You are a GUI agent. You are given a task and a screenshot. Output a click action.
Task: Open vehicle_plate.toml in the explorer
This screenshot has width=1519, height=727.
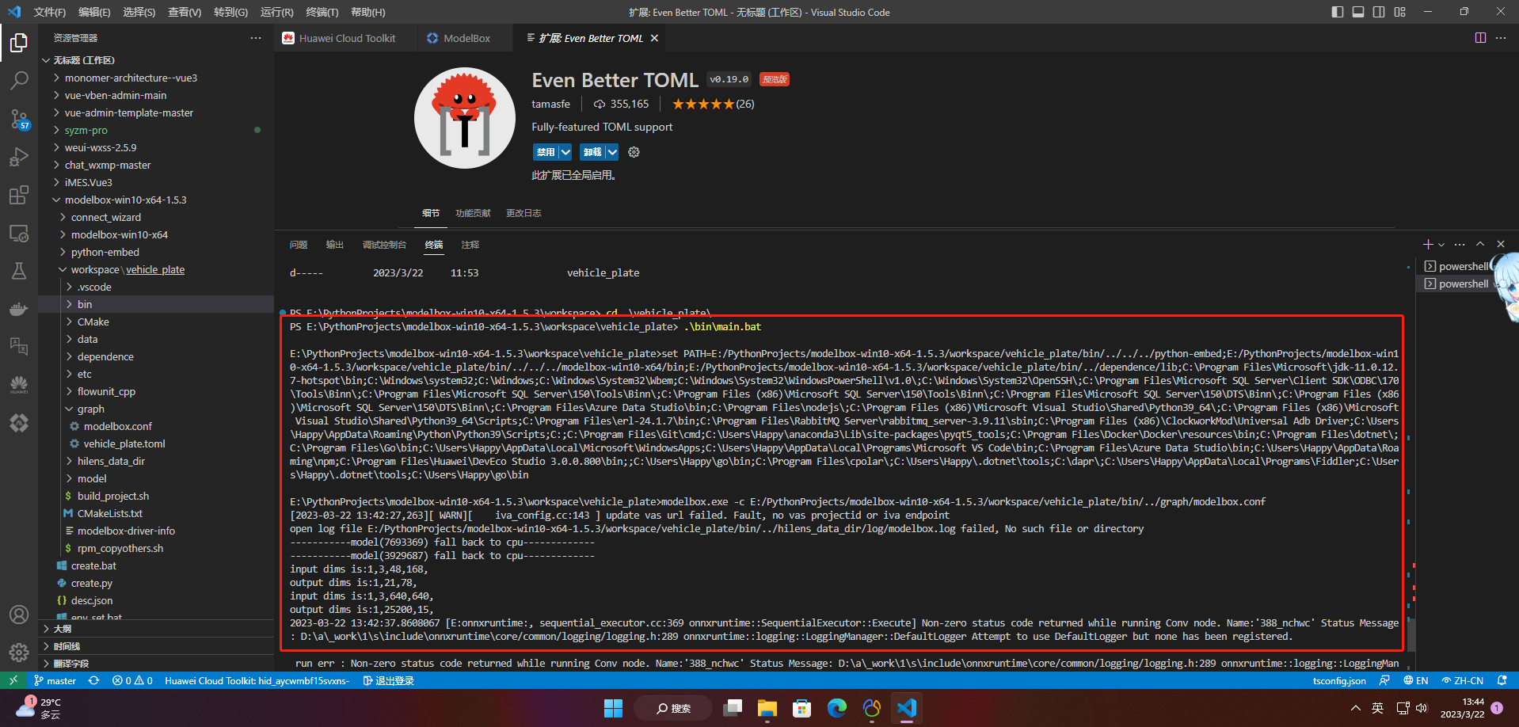click(124, 443)
